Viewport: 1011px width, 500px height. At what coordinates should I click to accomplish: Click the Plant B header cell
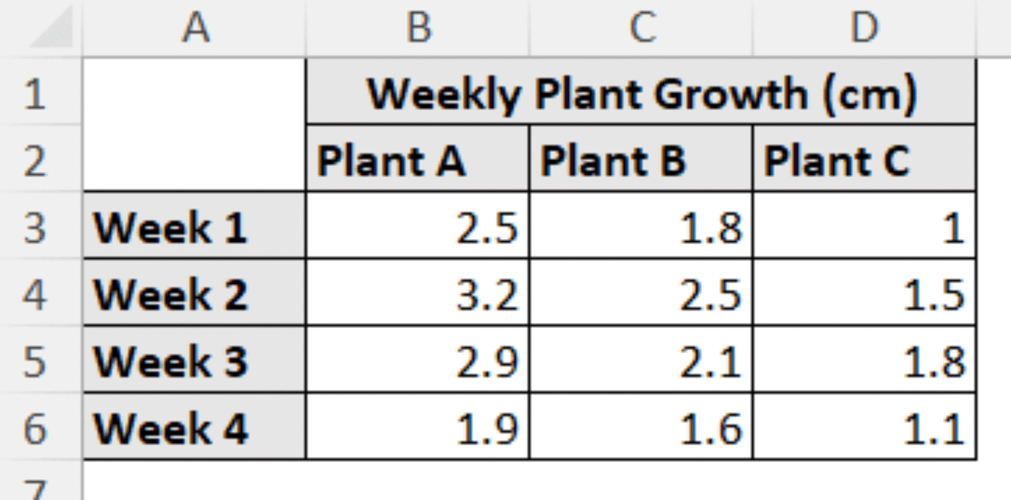tap(641, 159)
